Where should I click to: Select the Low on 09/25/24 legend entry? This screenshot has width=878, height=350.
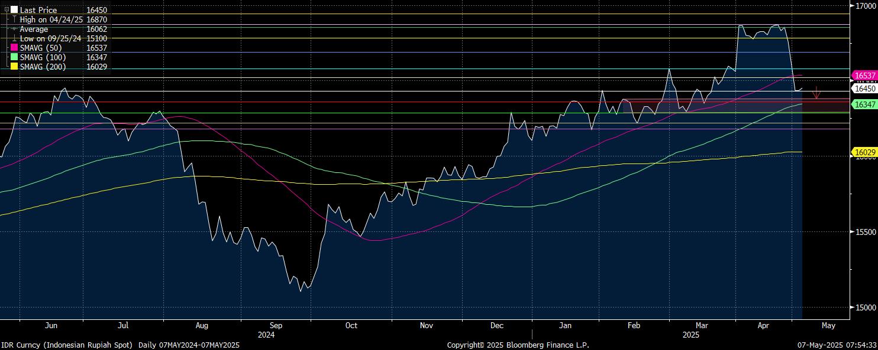click(x=50, y=38)
